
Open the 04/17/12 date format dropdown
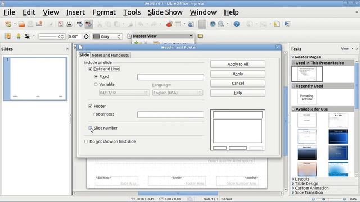point(124,93)
